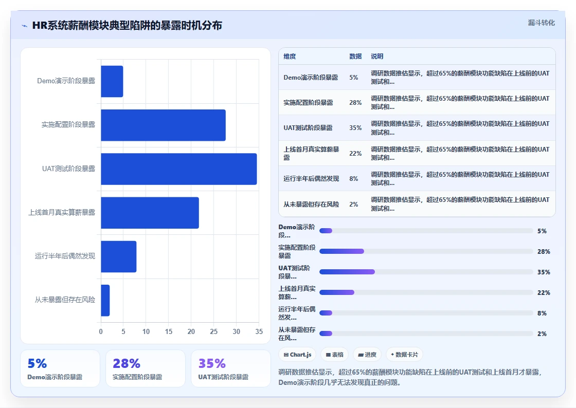Click the 2% value in the table

click(353, 205)
